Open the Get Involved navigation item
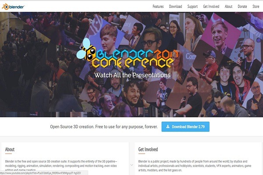 click(x=211, y=7)
